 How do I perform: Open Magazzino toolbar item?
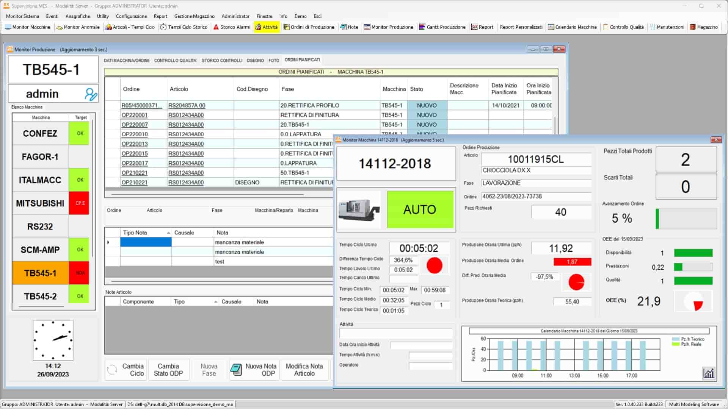click(x=704, y=27)
